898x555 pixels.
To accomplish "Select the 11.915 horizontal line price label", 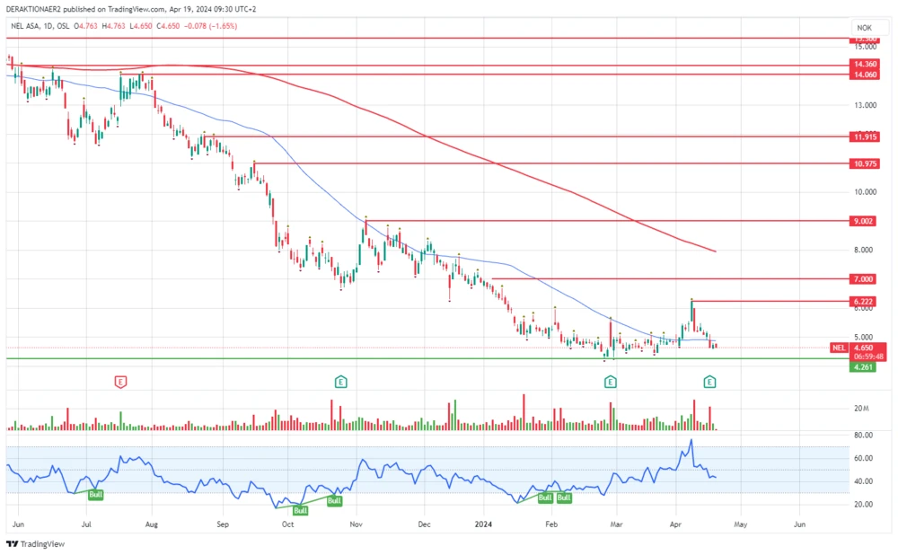I will [x=866, y=137].
